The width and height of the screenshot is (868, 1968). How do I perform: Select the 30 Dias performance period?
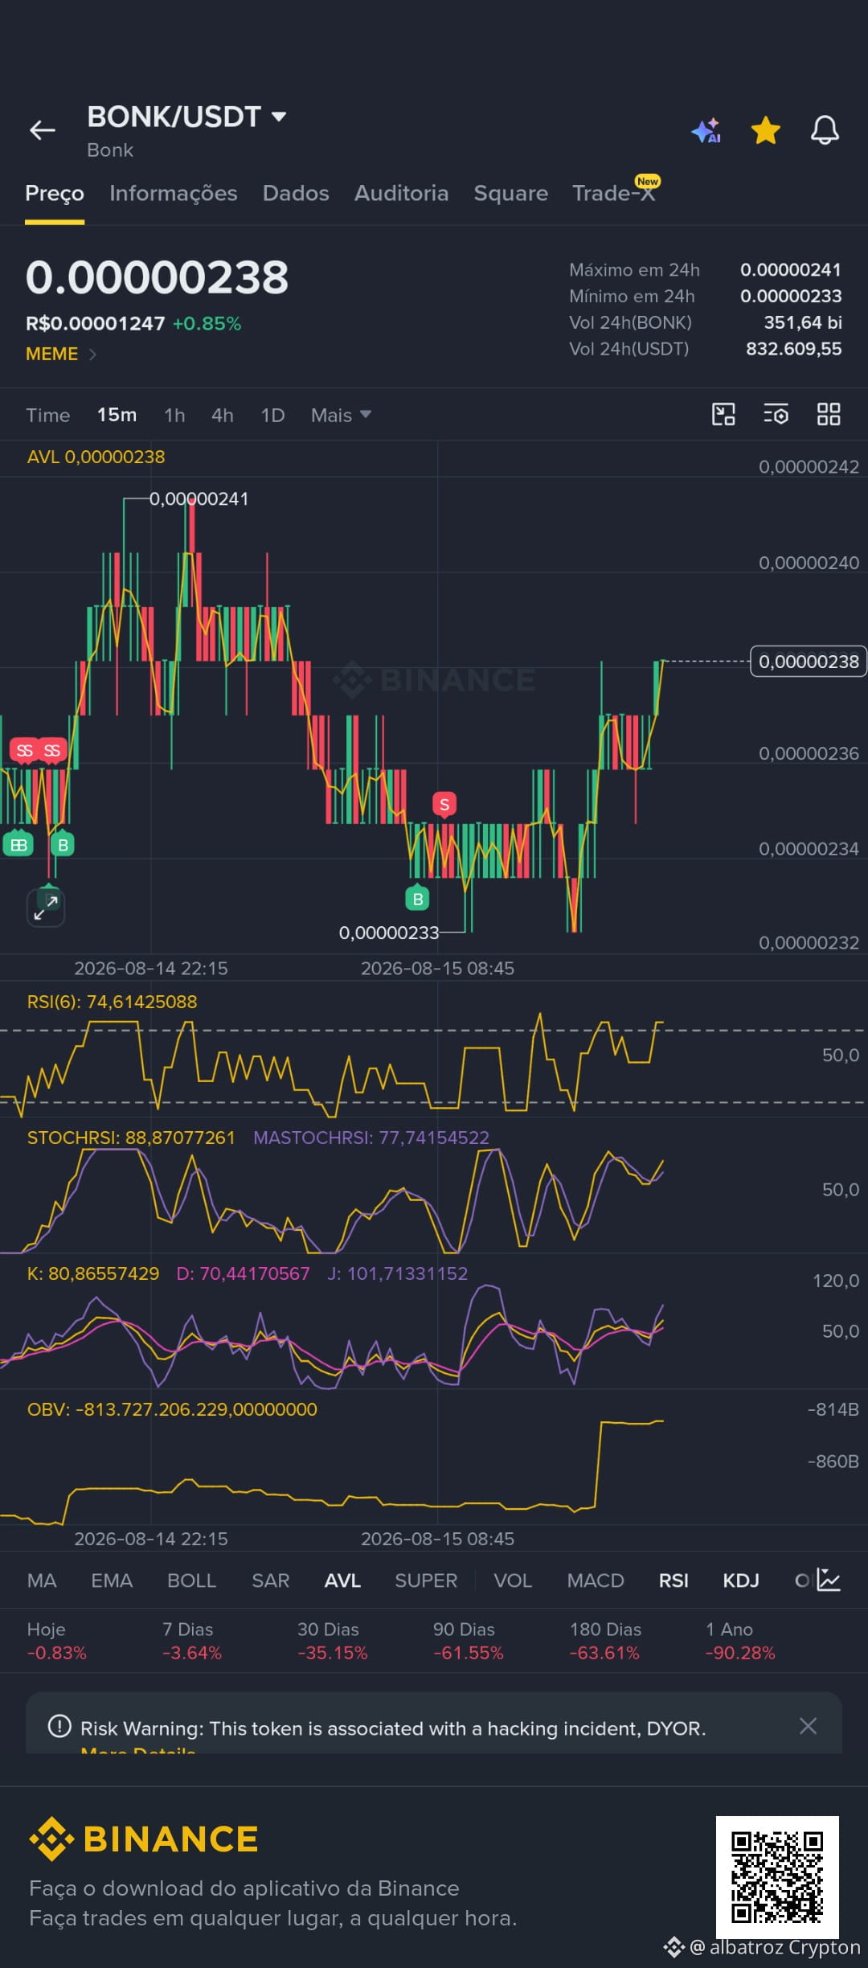(332, 1641)
